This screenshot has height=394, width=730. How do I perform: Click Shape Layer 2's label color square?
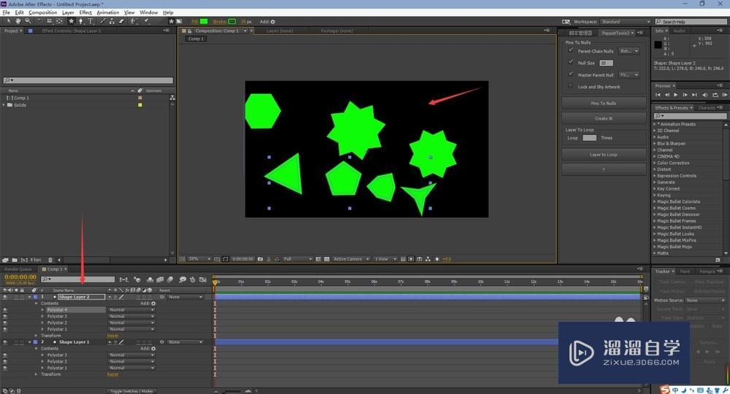35,297
